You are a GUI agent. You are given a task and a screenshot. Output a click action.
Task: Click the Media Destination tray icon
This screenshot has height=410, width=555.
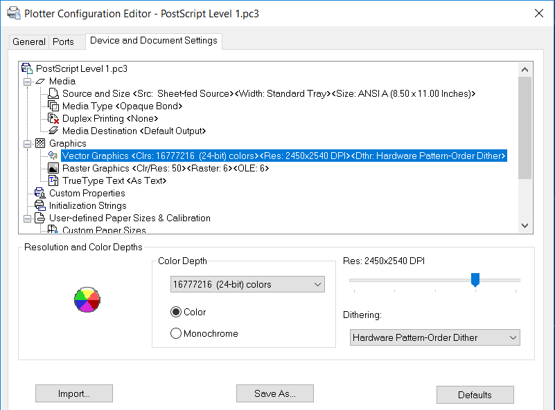click(53, 131)
